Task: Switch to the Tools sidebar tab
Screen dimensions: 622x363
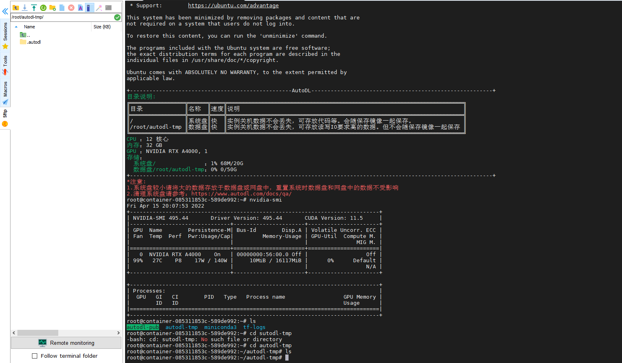Action: tap(5, 62)
